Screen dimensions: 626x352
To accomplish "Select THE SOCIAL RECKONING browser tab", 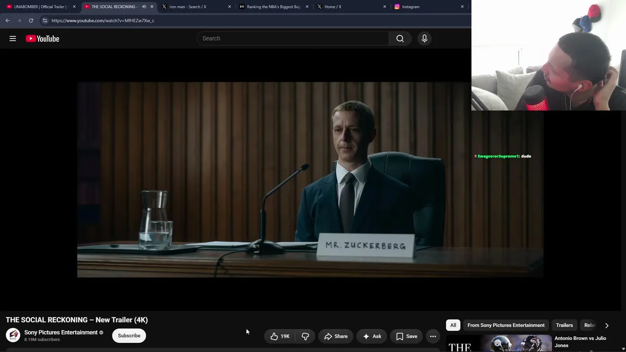I will [114, 7].
